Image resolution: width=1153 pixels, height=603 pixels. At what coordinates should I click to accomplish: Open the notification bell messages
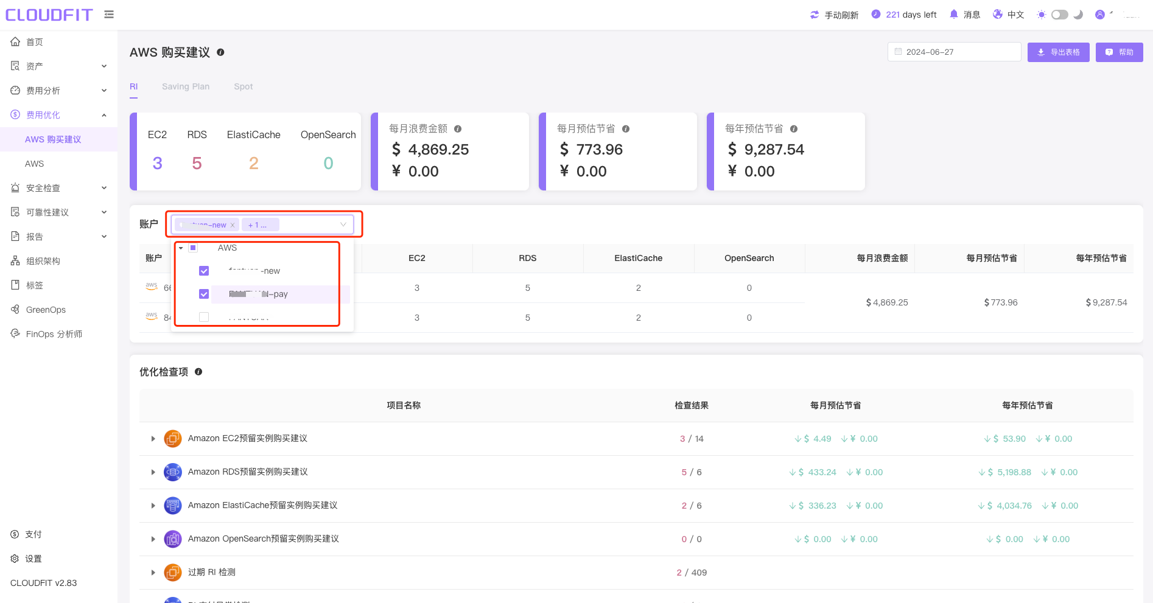954,14
